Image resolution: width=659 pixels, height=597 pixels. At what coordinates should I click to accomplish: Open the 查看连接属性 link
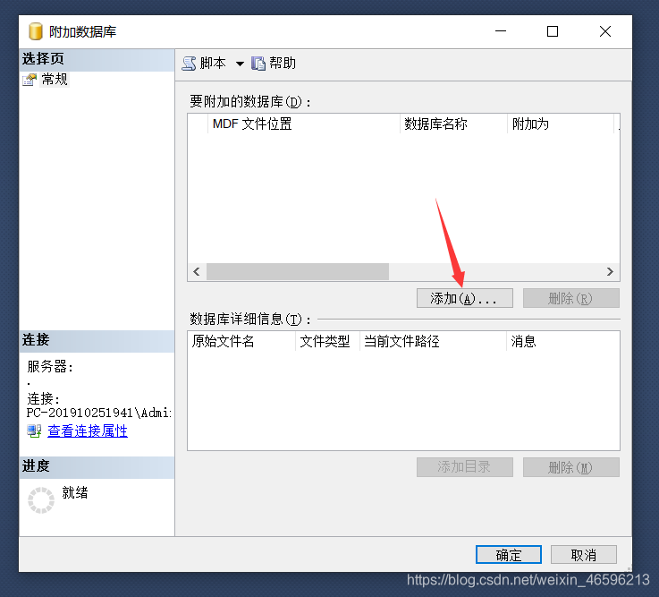coord(88,431)
